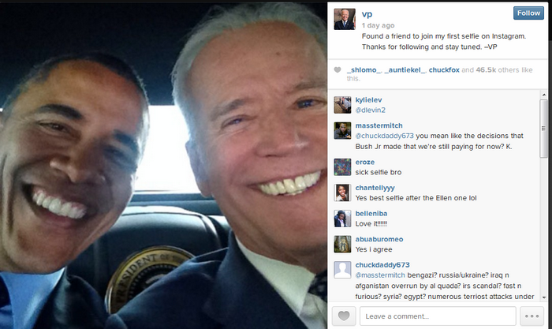Click chuckdaddy673's default avatar

tap(342, 270)
